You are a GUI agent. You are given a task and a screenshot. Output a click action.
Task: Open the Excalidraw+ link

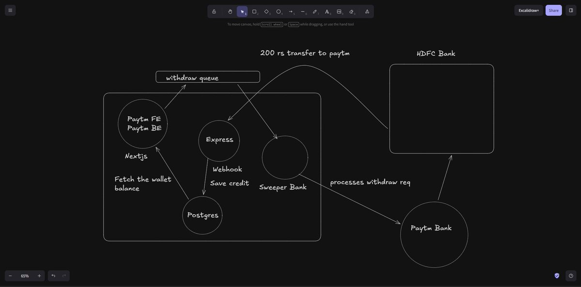point(529,10)
